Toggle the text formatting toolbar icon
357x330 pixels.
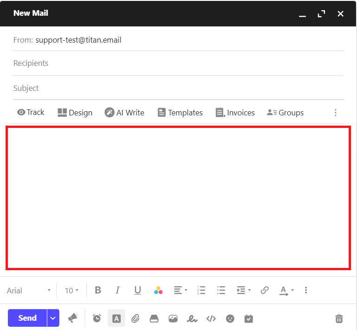click(116, 318)
